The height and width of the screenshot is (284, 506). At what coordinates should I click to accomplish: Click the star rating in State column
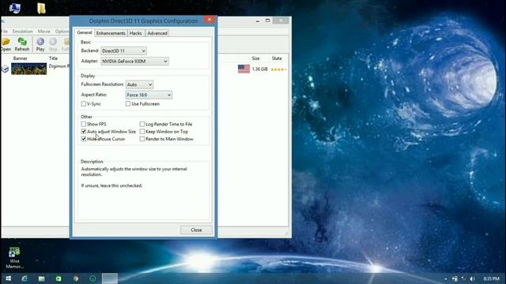click(x=278, y=69)
